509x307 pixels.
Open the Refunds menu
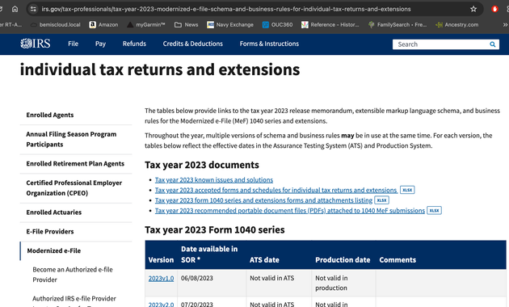tap(134, 44)
